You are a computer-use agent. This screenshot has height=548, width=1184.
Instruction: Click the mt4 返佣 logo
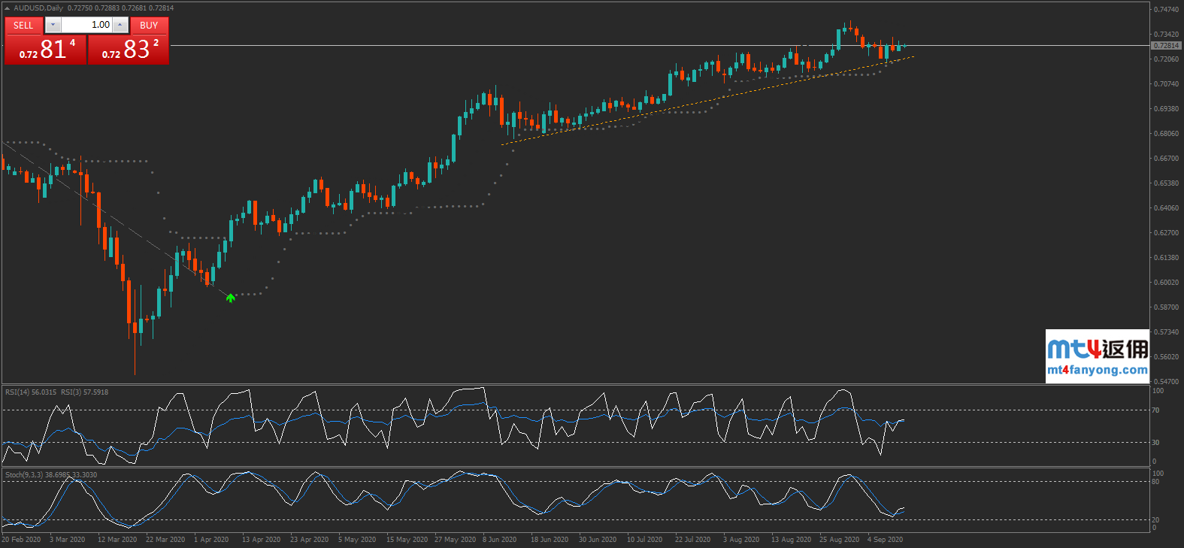point(1097,349)
